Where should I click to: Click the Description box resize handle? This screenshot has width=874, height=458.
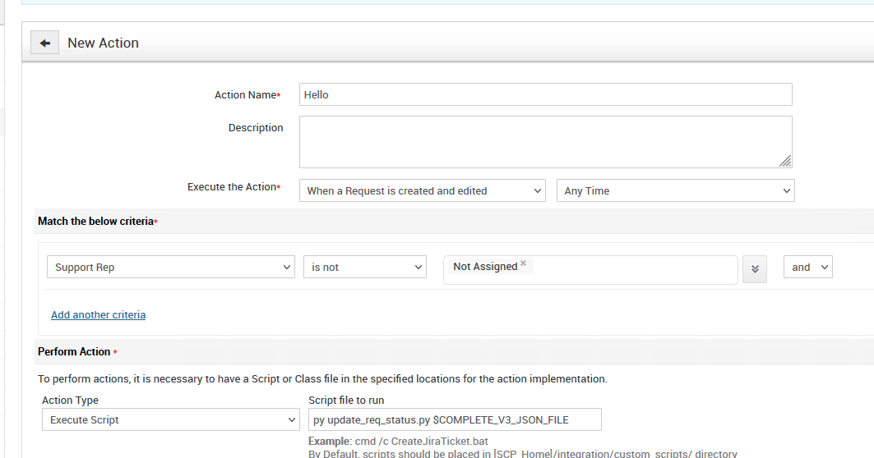(x=785, y=161)
